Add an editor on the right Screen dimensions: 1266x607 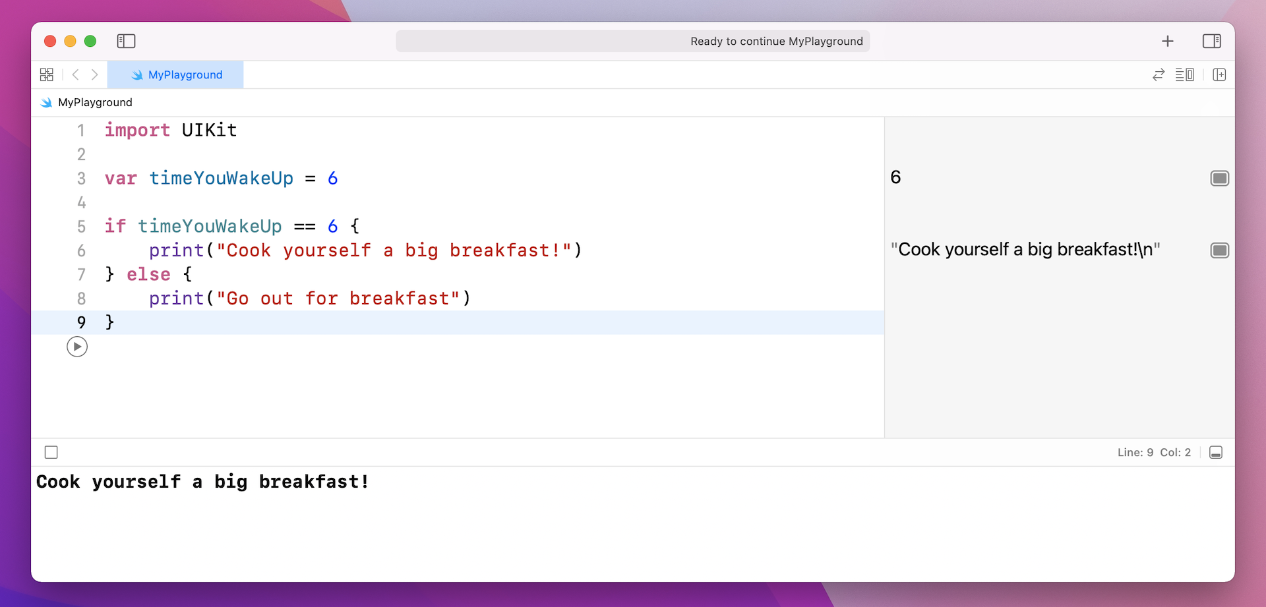tap(1219, 75)
